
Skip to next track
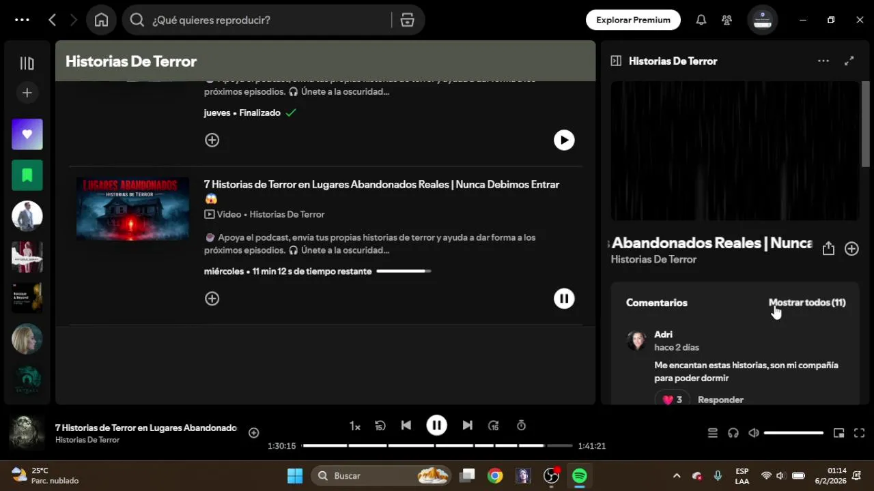coord(467,425)
